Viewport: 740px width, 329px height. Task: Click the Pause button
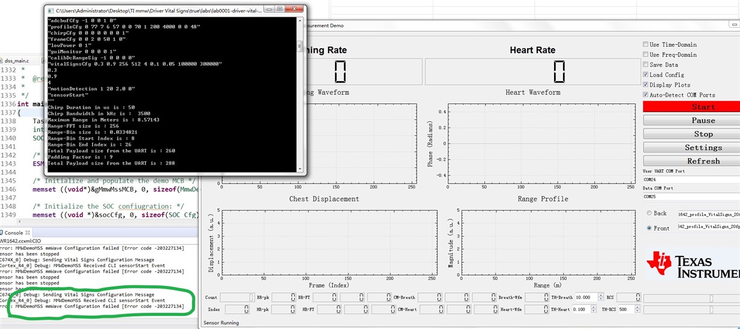pyautogui.click(x=692, y=120)
